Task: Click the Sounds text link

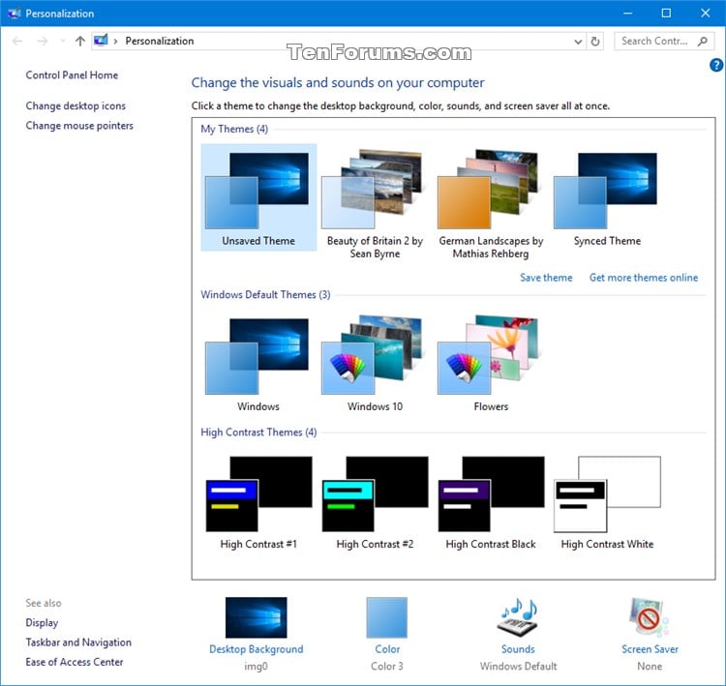Action: pos(518,649)
